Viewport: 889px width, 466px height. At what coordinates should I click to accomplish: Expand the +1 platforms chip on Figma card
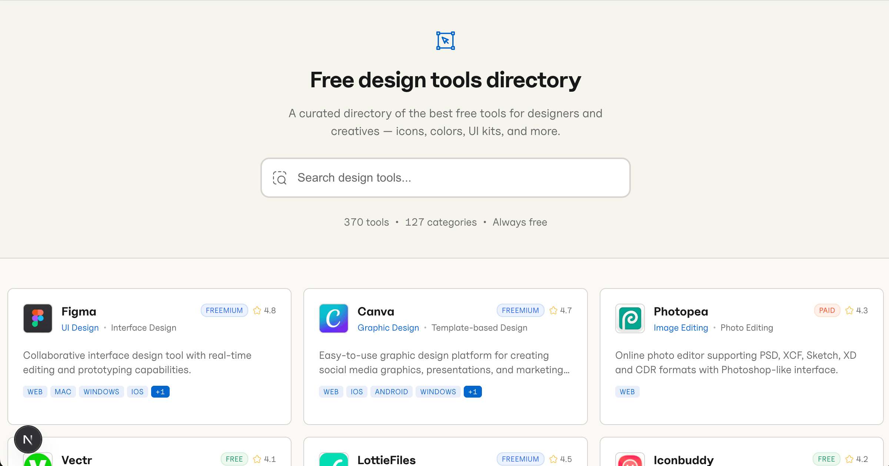click(160, 391)
